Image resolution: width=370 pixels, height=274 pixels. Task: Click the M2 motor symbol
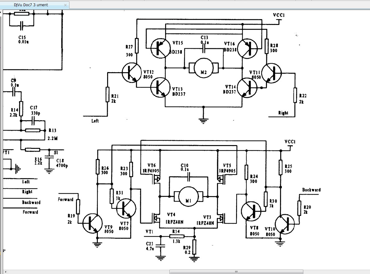tap(203, 68)
